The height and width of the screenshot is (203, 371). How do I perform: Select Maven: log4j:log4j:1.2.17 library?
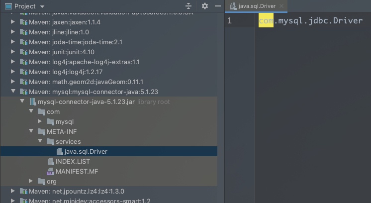[84, 72]
